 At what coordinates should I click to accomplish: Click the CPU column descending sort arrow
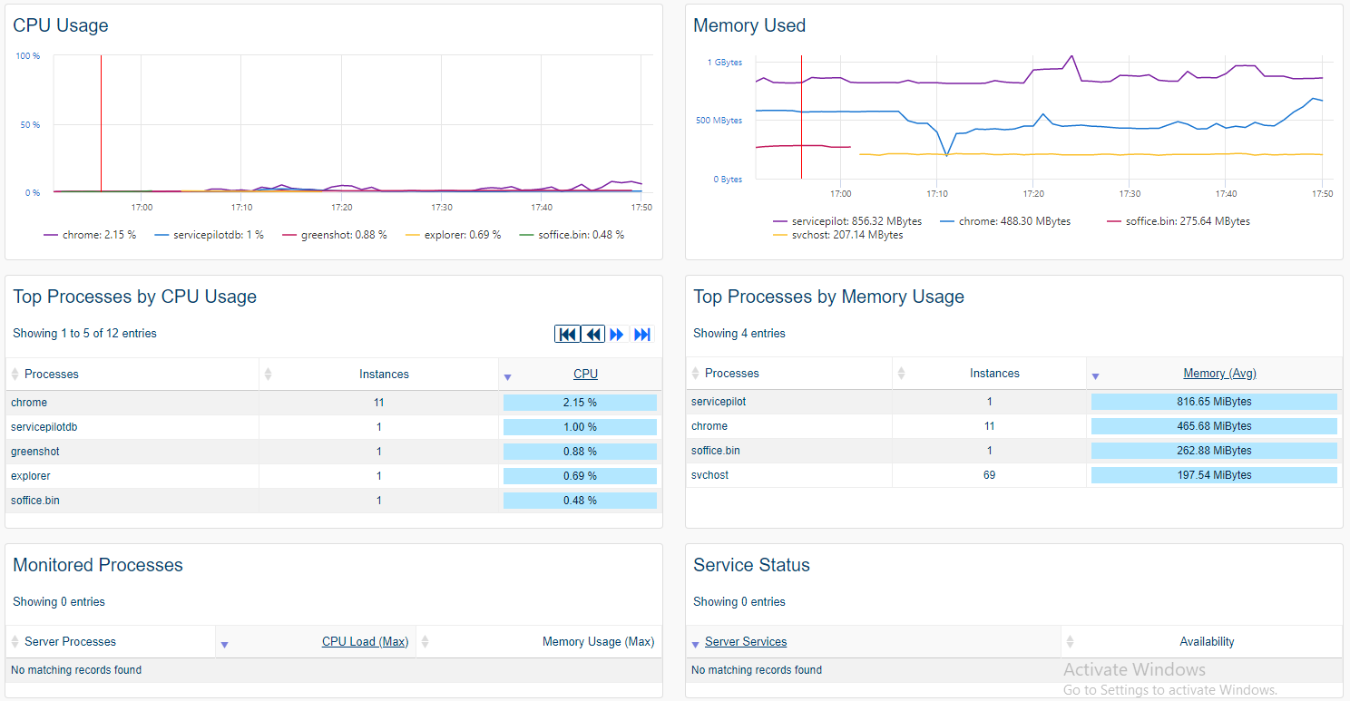click(508, 376)
